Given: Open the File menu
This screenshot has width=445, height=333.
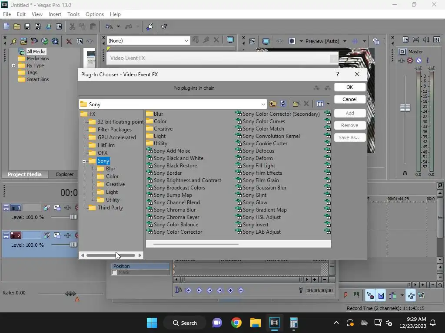Looking at the screenshot, I should (x=7, y=14).
